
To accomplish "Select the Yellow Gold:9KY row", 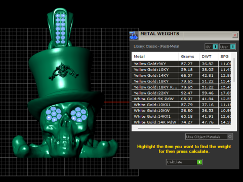I will pos(181,64).
